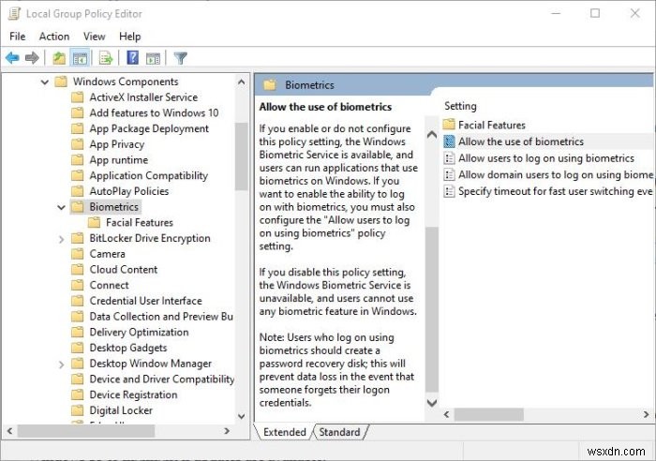Screen dimensions: 656x461
Task: Click the settings list horizontal scrollbar thumb
Action: click(x=488, y=414)
